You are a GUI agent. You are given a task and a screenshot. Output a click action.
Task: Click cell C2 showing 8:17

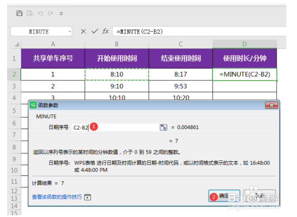181,74
